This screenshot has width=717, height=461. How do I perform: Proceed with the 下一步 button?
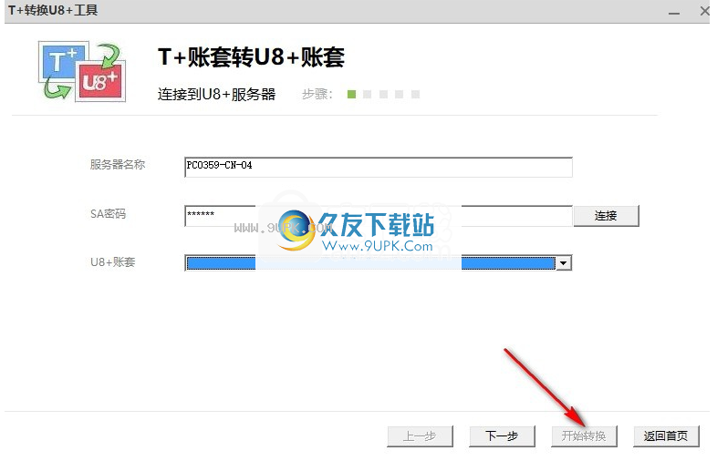(x=502, y=436)
